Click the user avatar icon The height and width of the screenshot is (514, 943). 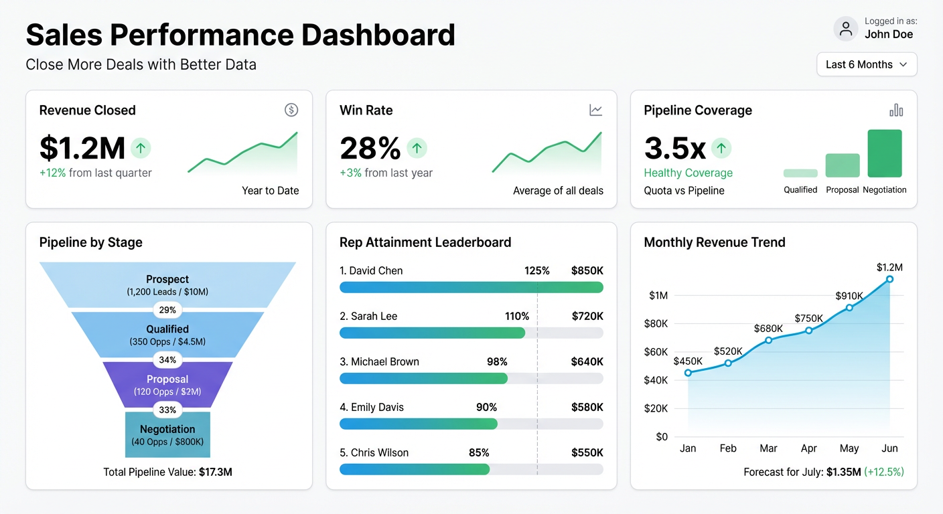tap(846, 29)
